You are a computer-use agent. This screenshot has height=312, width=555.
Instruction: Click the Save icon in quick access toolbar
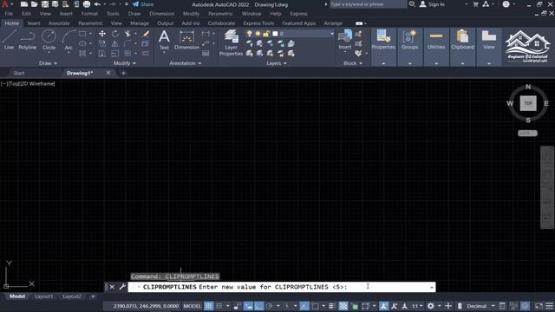[44, 4]
